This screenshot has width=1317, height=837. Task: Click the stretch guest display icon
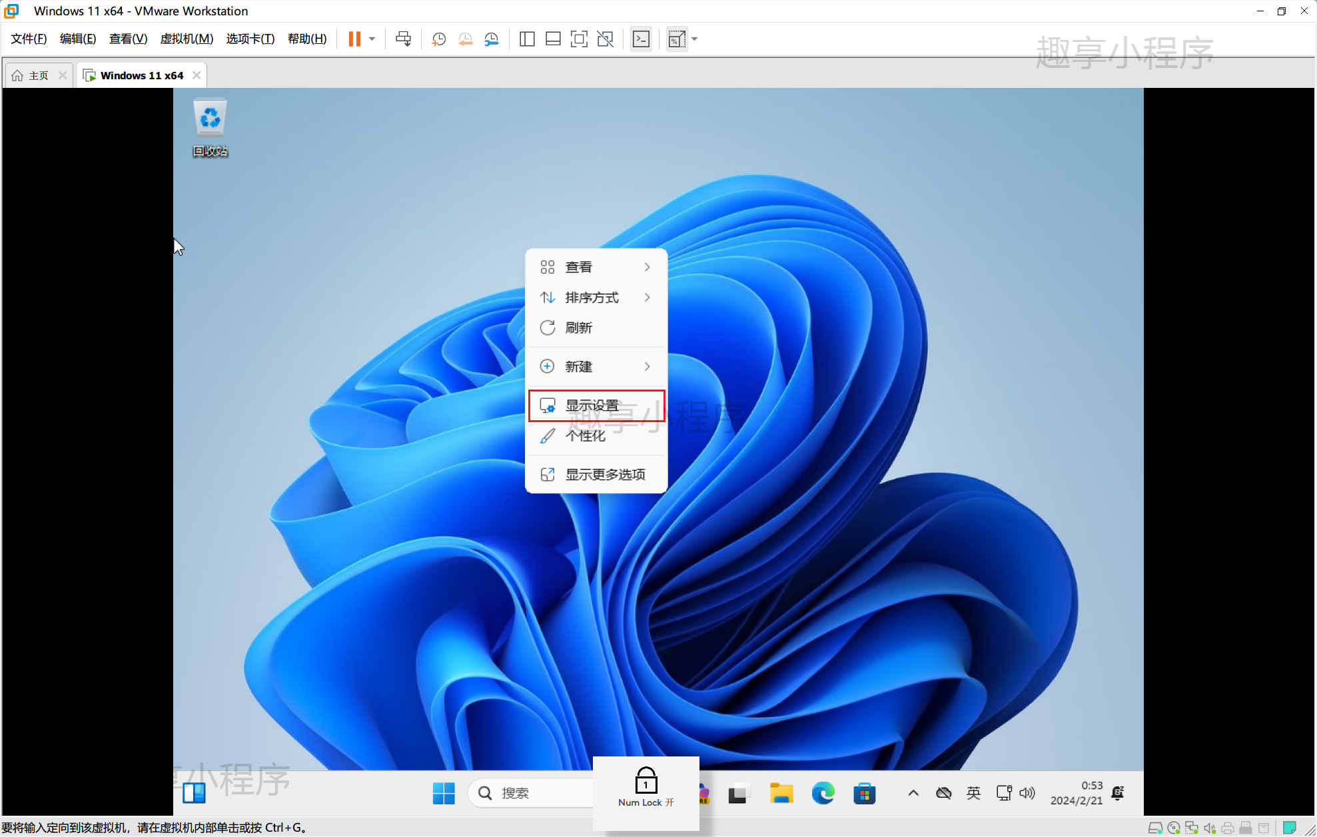click(x=676, y=39)
